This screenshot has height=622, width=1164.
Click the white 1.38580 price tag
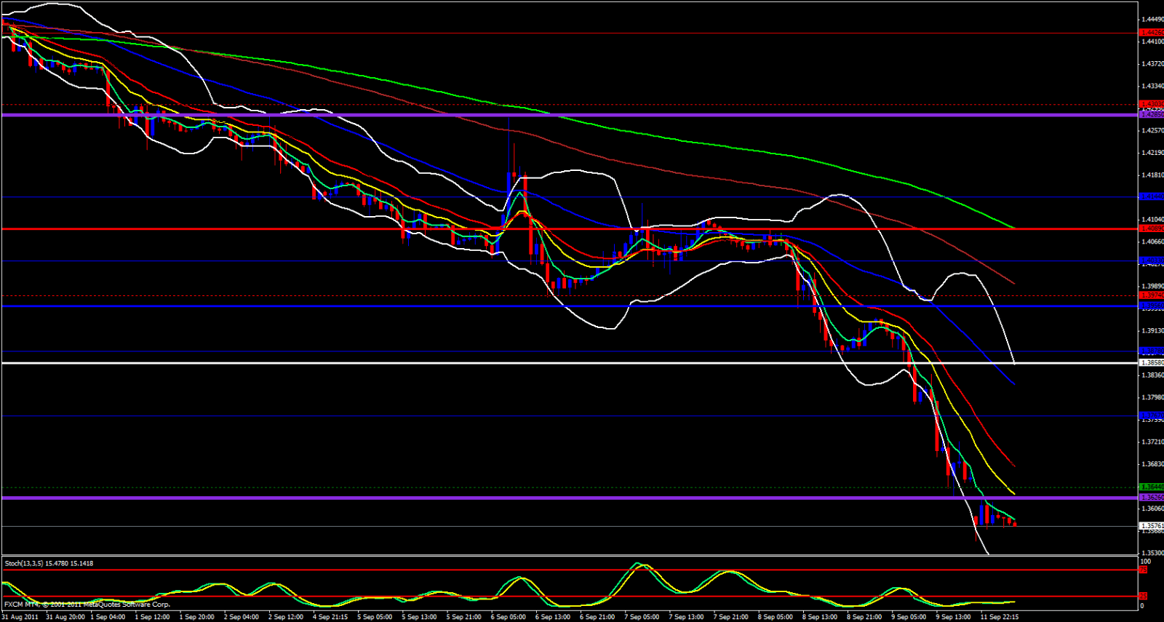point(1151,362)
